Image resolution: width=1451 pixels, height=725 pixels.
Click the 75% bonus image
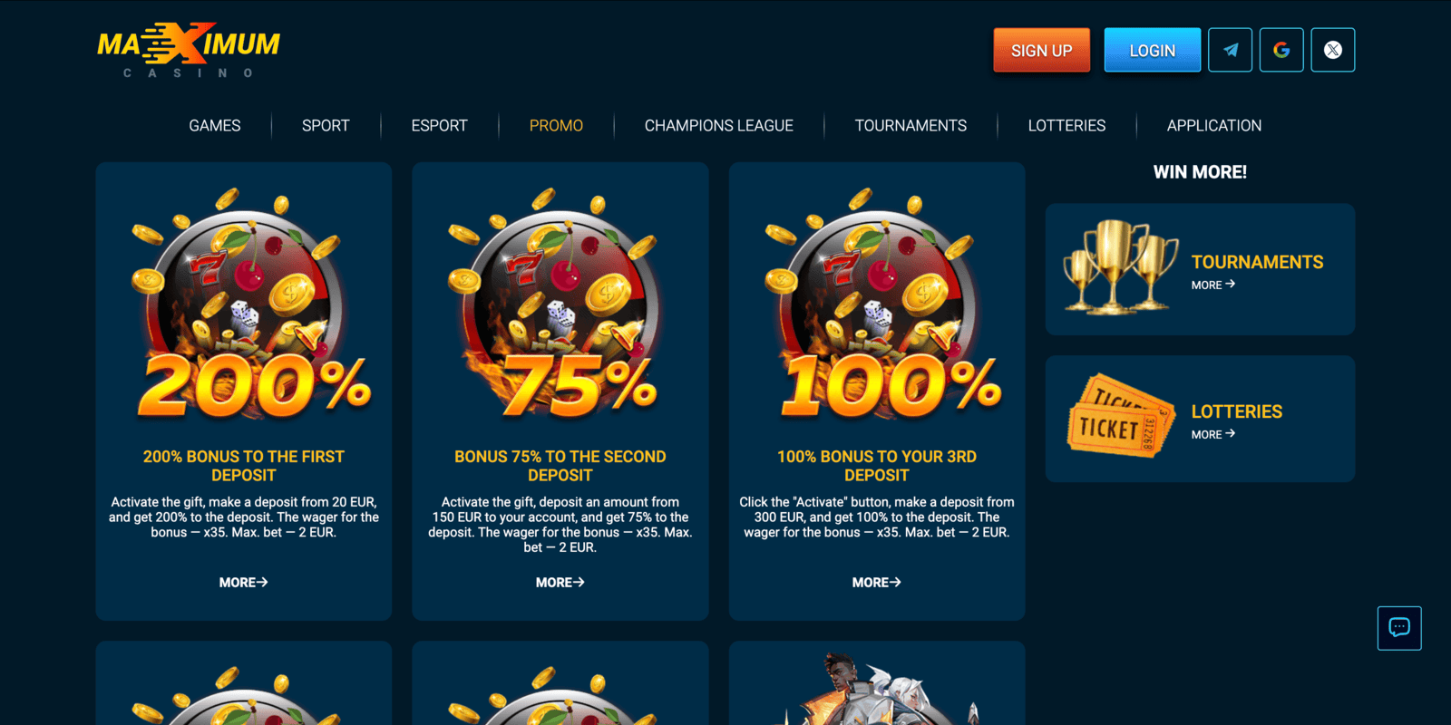coord(560,304)
